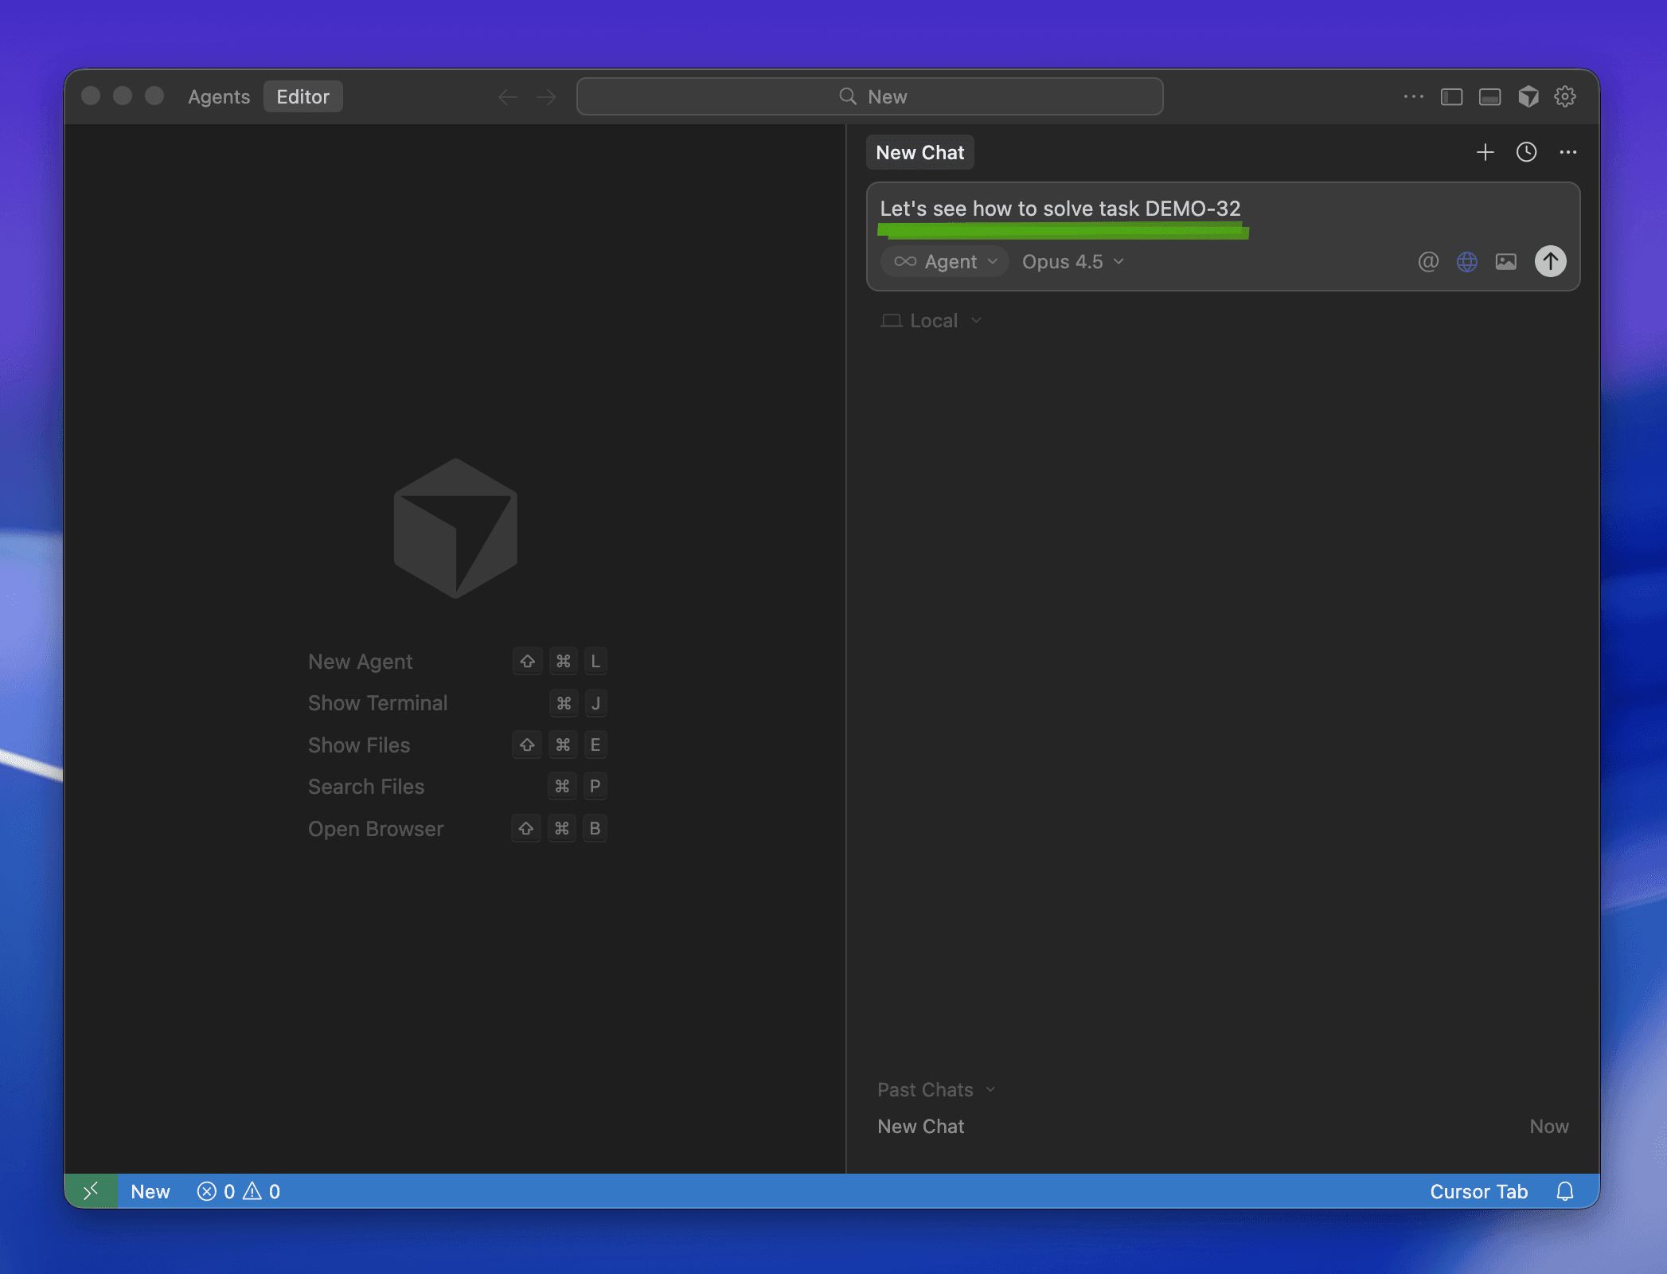Toggle the bottom panel layout icon

click(1489, 96)
